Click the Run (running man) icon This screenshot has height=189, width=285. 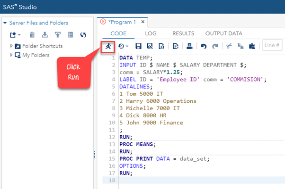pos(108,46)
